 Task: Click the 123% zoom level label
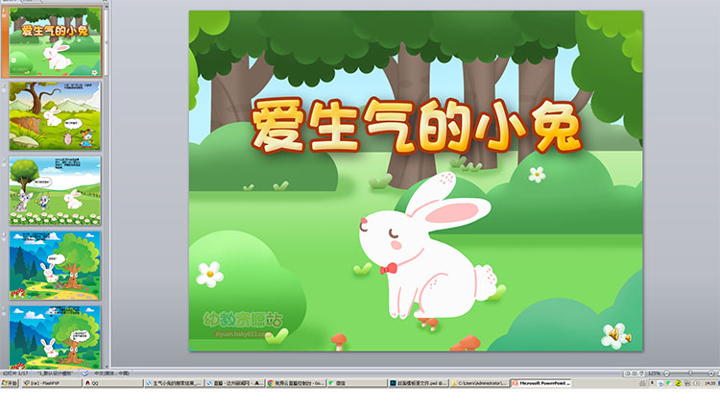[x=654, y=374]
